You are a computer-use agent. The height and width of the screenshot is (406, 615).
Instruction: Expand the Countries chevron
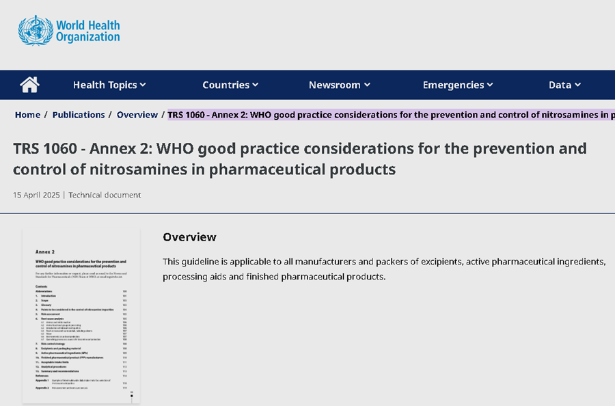[x=255, y=85]
